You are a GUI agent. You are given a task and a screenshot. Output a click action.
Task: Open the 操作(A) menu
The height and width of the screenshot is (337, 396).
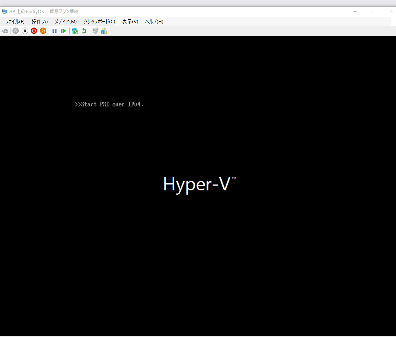click(x=40, y=21)
